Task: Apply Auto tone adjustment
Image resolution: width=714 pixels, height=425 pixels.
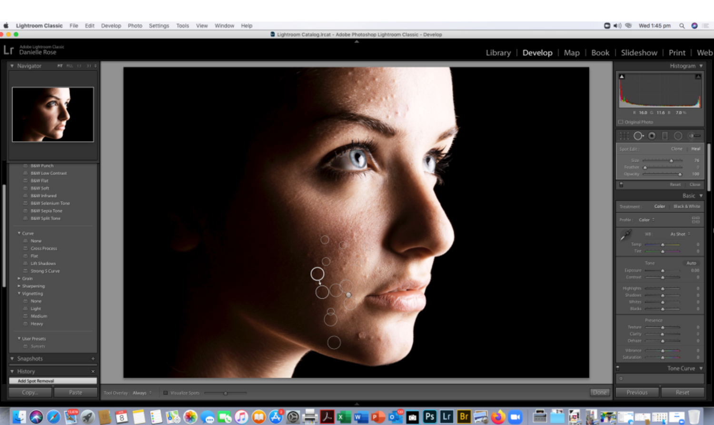Action: (x=691, y=263)
